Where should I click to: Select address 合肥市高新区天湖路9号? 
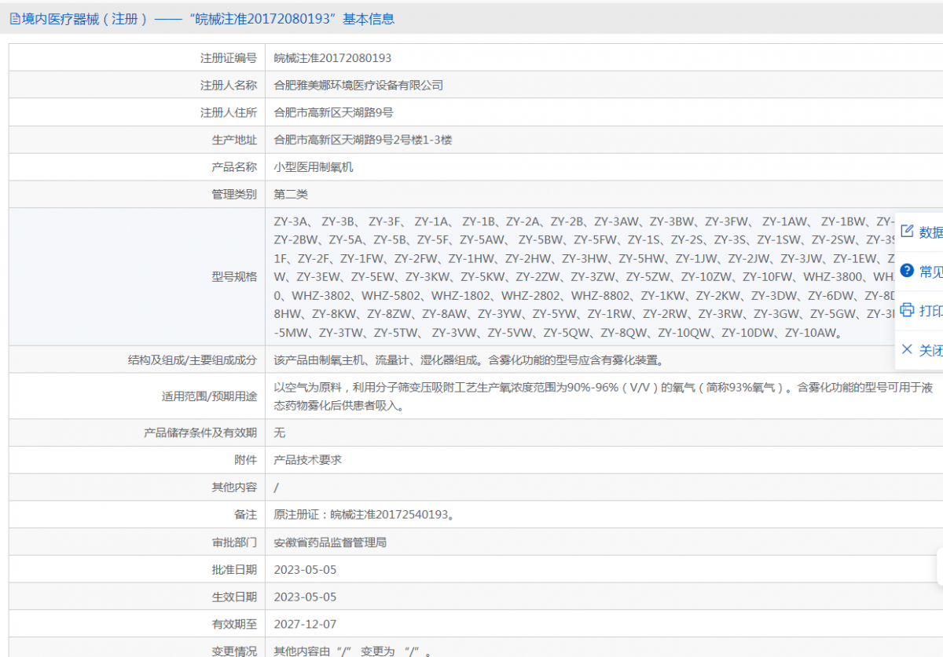click(333, 112)
